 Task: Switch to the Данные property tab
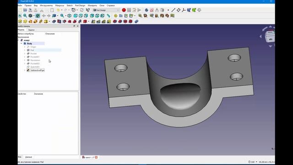[28, 157]
